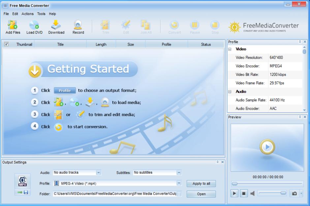The image size is (310, 206).
Task: Click the Load DVD toolbar icon
Action: (x=34, y=25)
